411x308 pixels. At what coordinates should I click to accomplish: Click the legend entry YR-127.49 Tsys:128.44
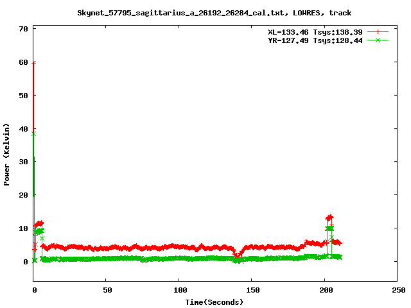[x=315, y=40]
